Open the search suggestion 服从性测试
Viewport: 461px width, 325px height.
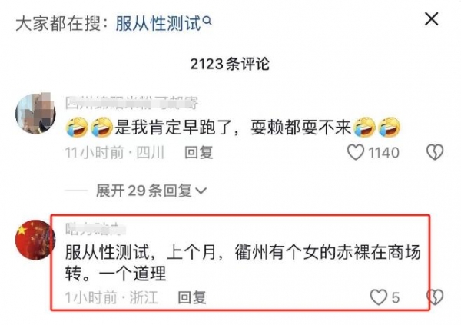coord(158,24)
